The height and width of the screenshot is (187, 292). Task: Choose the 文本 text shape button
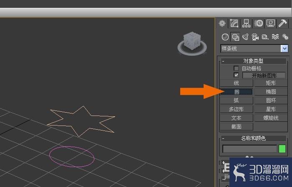(237, 118)
